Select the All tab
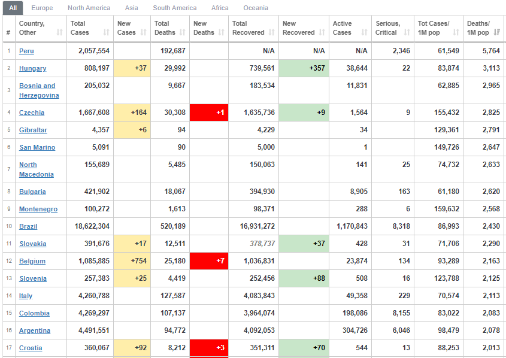This screenshot has height=358, width=506. click(13, 8)
